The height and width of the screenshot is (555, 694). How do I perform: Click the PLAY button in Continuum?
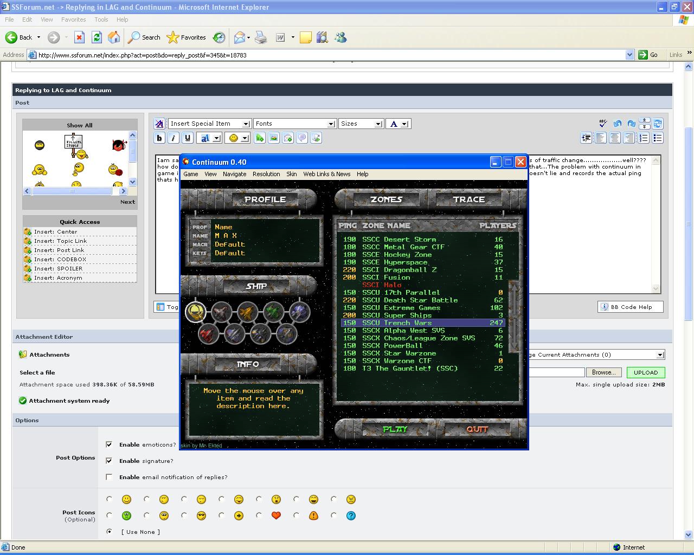coord(395,429)
